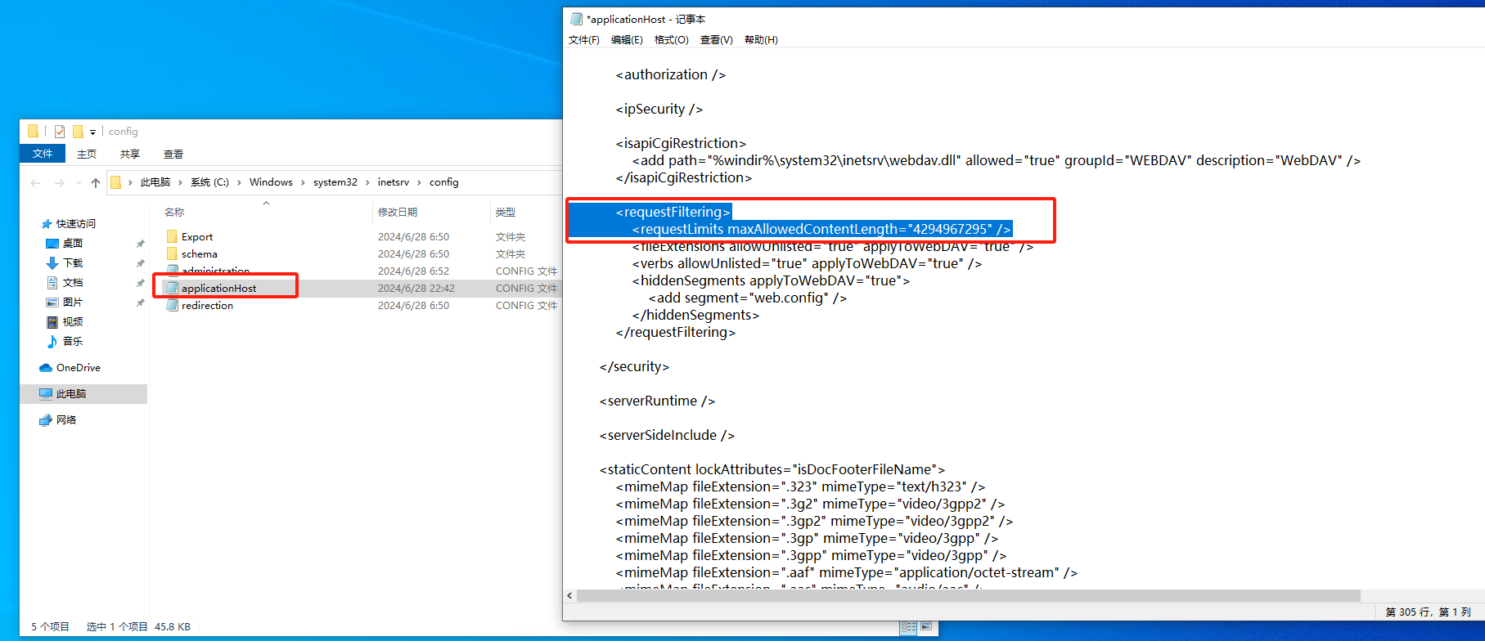Click the pin icon next to 下载
1485x641 pixels.
pos(140,263)
